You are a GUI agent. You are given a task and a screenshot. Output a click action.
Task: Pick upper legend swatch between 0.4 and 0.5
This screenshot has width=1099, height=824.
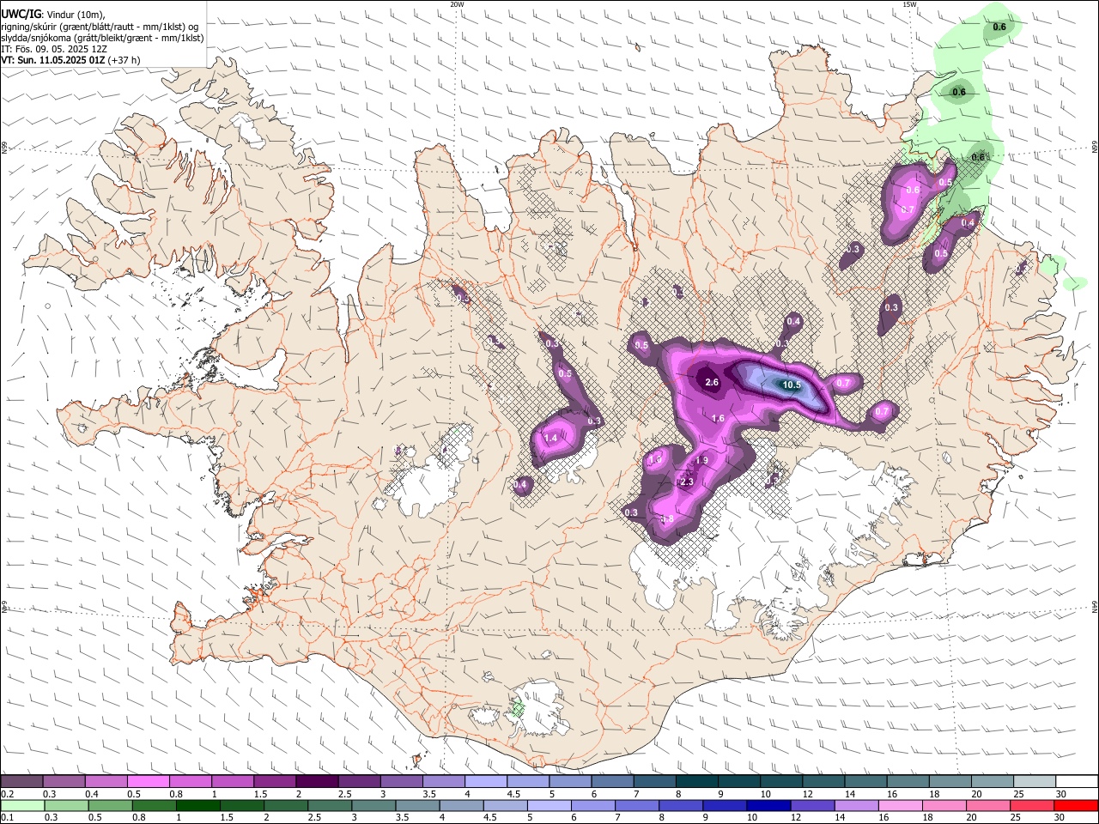click(x=106, y=781)
